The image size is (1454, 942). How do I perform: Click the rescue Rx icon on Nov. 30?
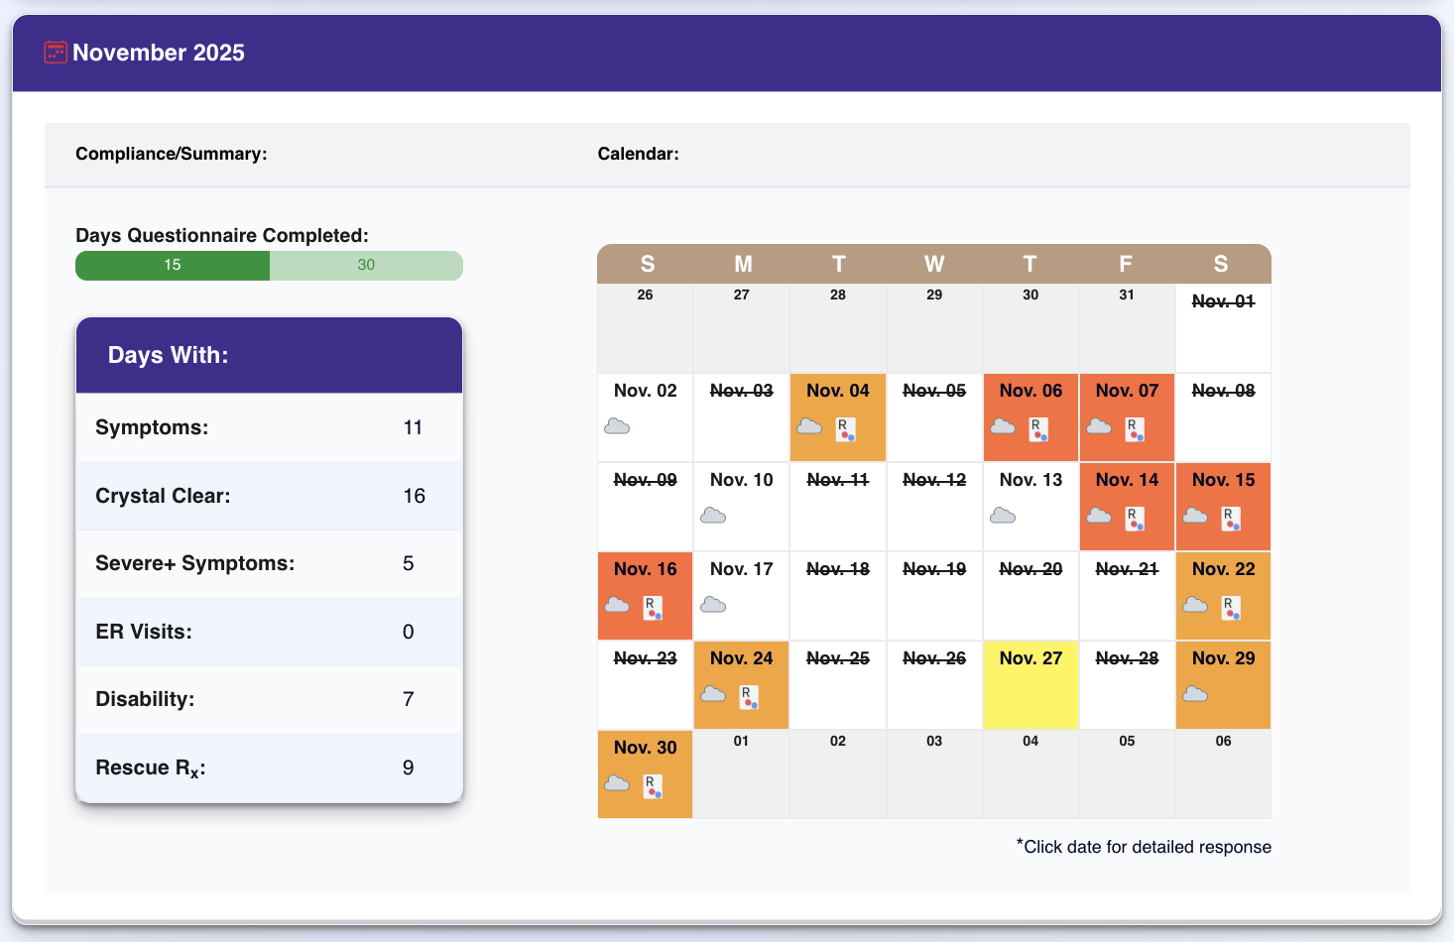click(652, 786)
